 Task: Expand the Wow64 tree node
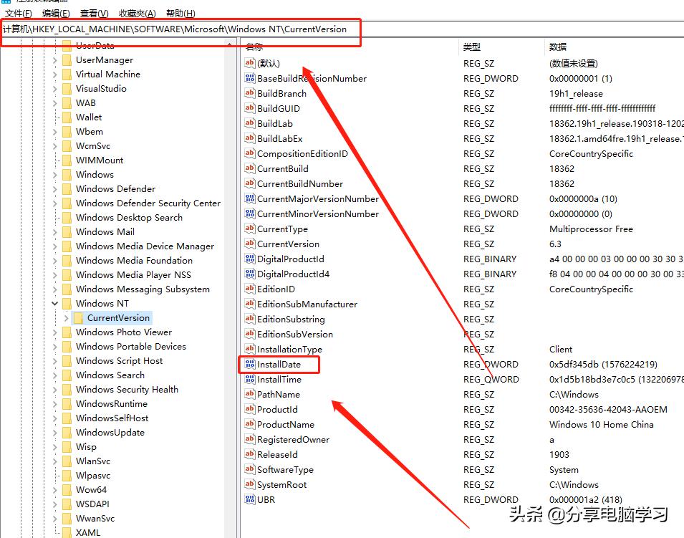click(57, 489)
